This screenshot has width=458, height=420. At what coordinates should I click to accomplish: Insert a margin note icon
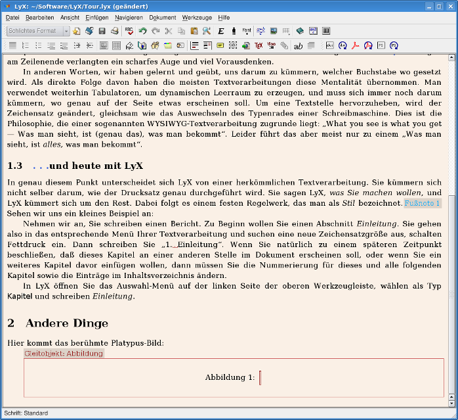click(x=207, y=45)
